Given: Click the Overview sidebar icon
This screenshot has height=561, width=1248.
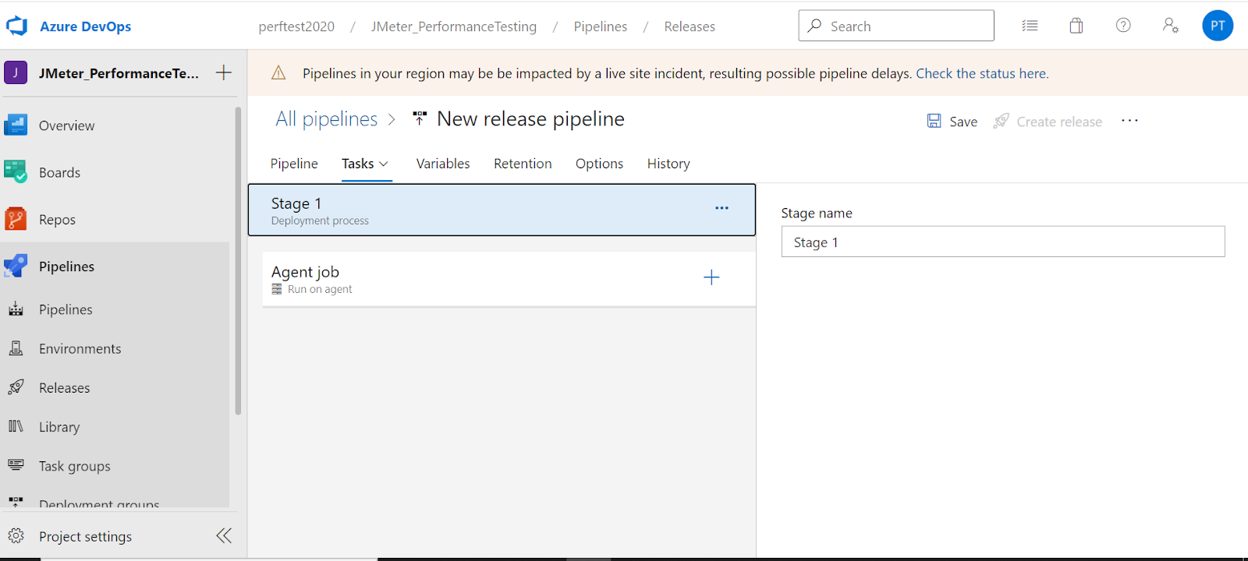Looking at the screenshot, I should click(x=16, y=125).
